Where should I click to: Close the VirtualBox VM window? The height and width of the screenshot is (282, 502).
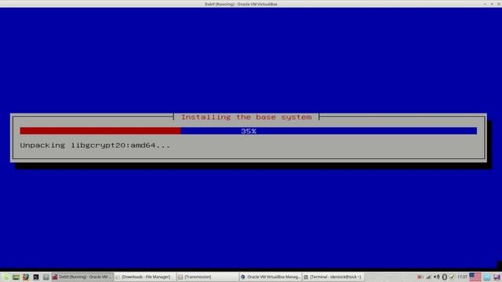point(499,4)
